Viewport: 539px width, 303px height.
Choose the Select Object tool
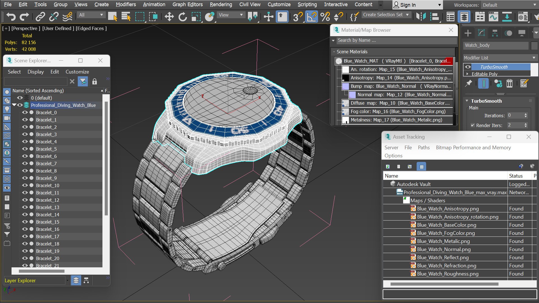pyautogui.click(x=113, y=17)
